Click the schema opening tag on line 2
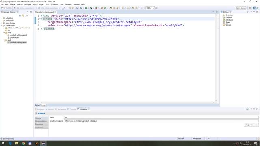This screenshot has height=146, width=260. click(x=47, y=19)
